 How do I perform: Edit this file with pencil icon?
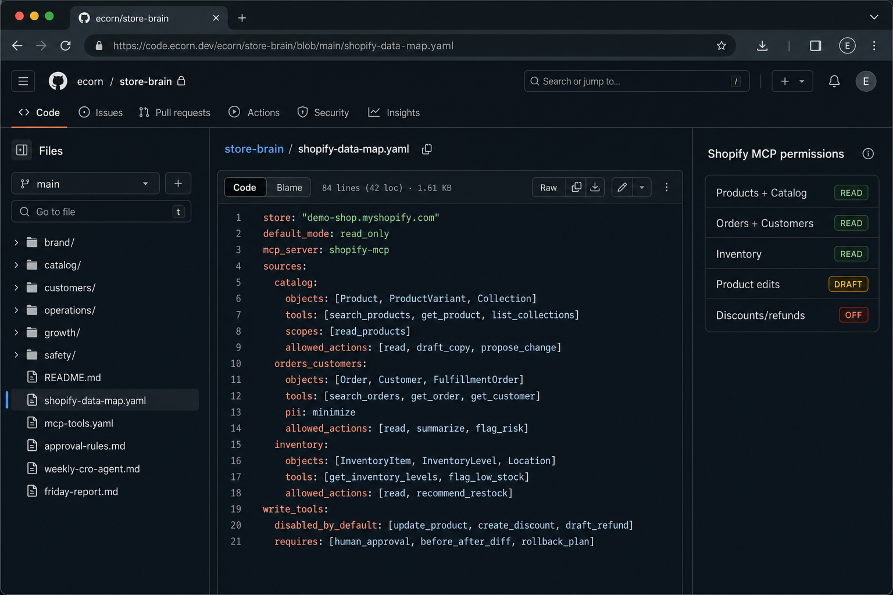click(622, 187)
